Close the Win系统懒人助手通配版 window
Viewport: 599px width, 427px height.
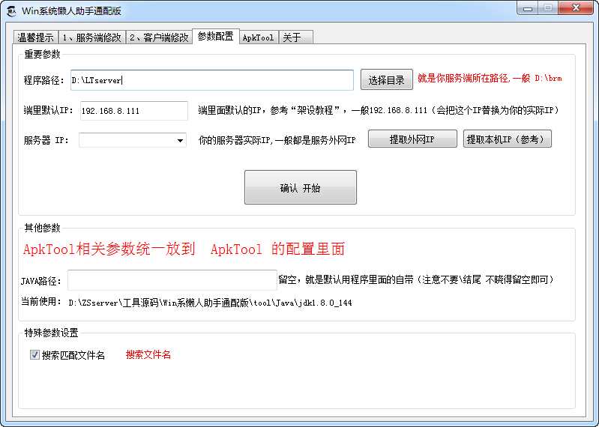point(576,8)
